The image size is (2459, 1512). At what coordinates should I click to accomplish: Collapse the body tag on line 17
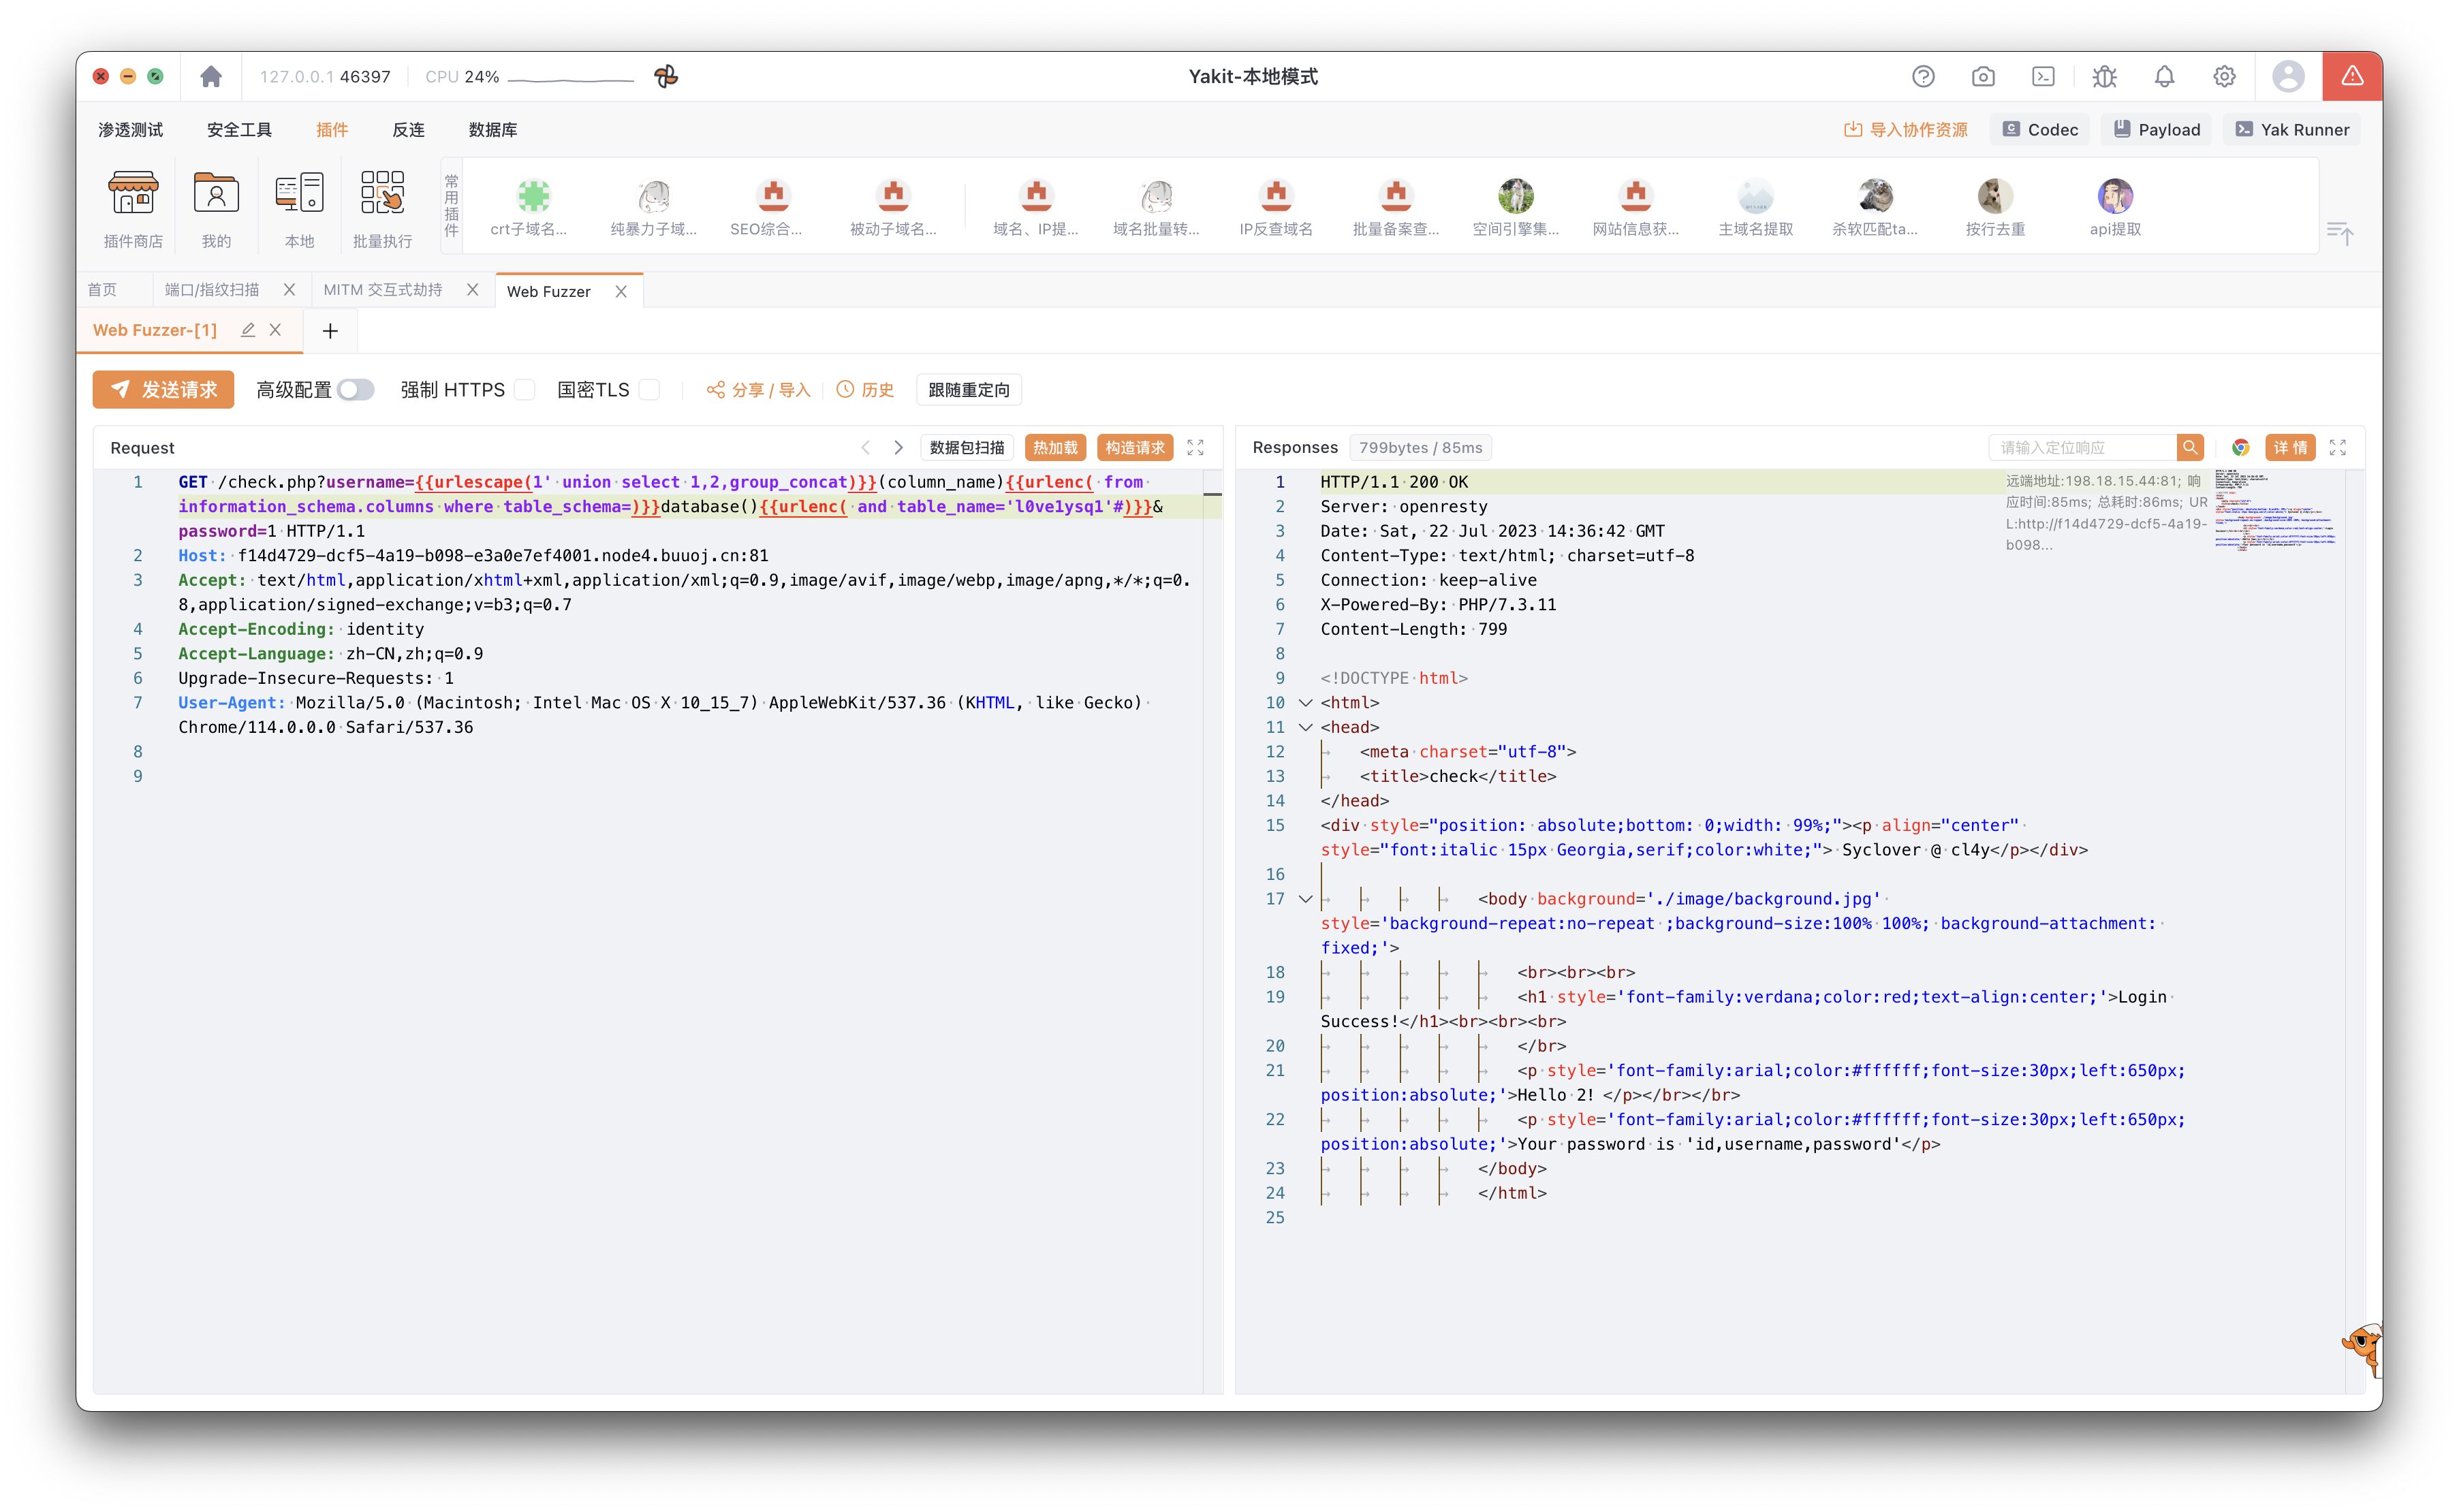(1305, 899)
